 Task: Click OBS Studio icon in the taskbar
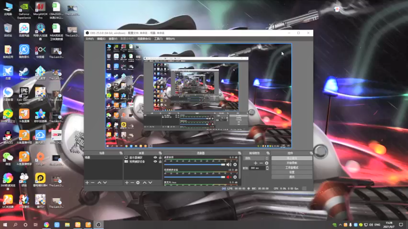98,224
